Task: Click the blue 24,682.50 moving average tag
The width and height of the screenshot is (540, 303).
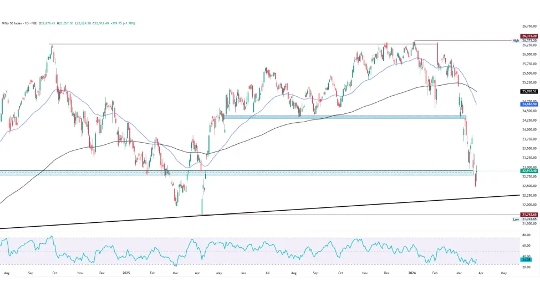Action: click(529, 104)
